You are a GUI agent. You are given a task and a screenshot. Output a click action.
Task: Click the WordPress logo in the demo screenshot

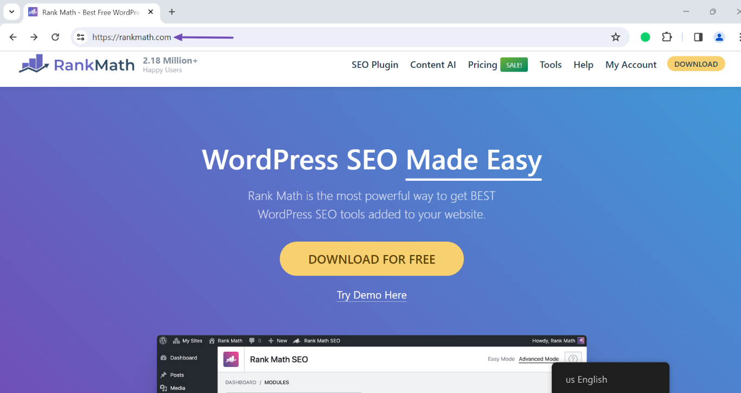point(163,341)
